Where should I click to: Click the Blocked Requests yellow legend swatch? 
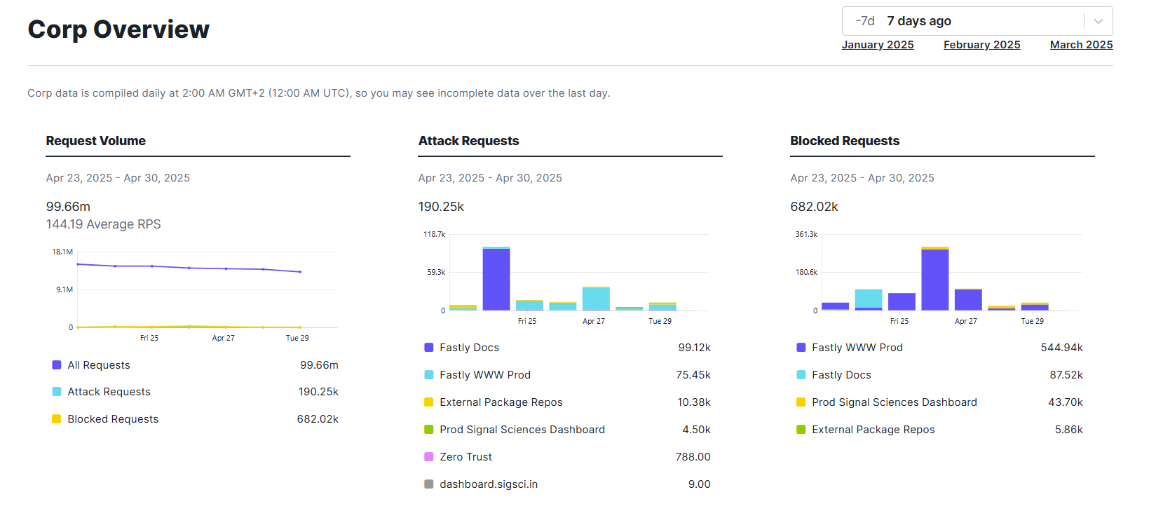click(x=57, y=419)
